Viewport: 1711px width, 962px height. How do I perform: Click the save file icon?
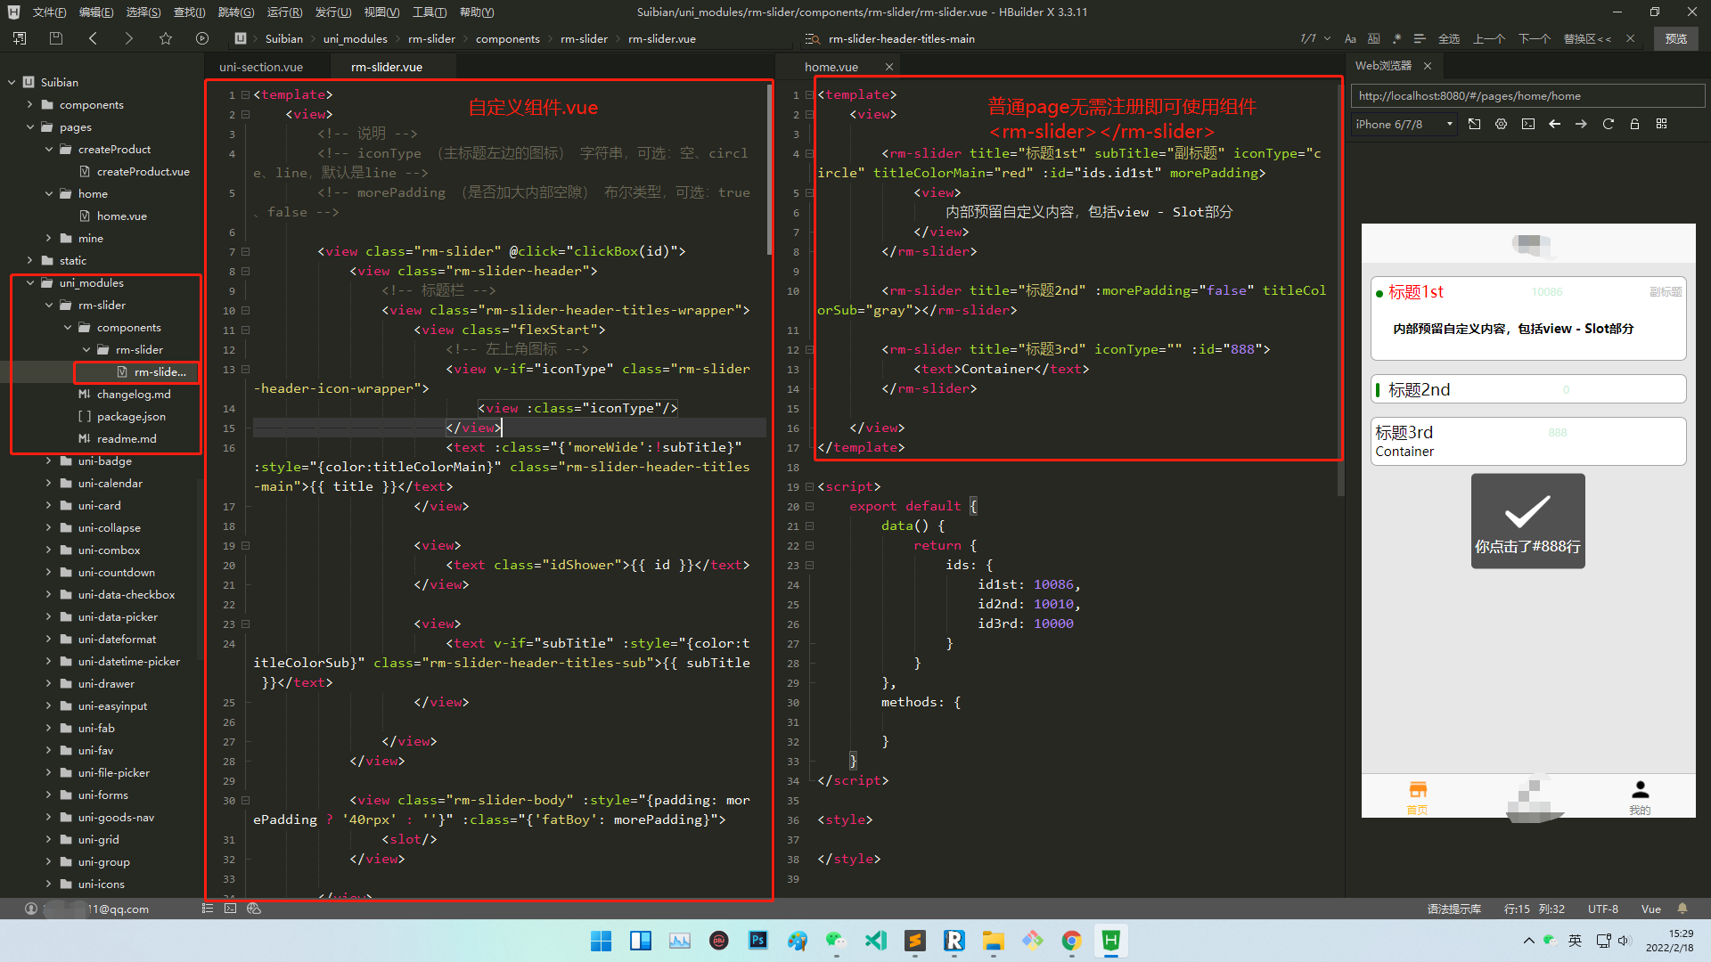click(56, 38)
